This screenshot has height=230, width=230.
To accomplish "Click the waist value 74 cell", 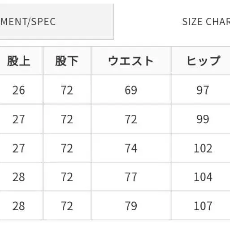I will [131, 148].
